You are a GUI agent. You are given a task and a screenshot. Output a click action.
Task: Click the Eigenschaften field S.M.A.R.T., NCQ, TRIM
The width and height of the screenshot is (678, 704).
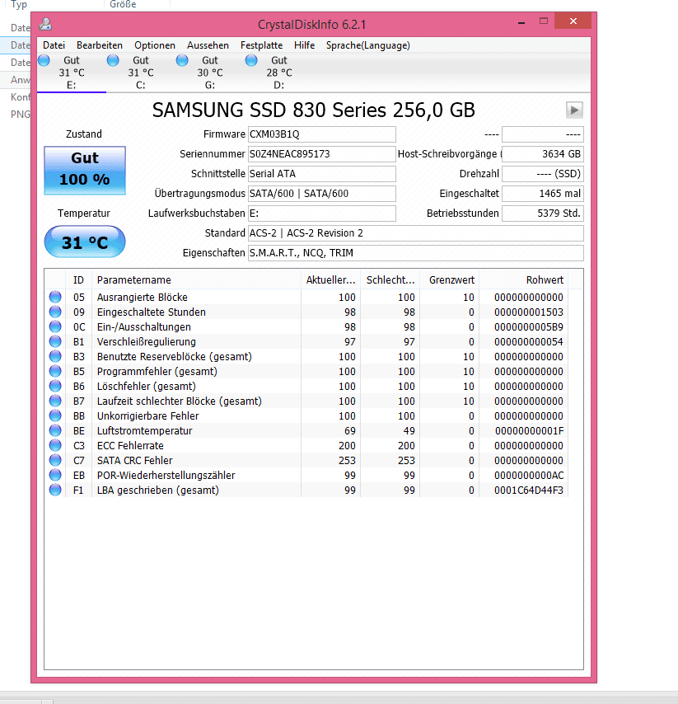(415, 253)
